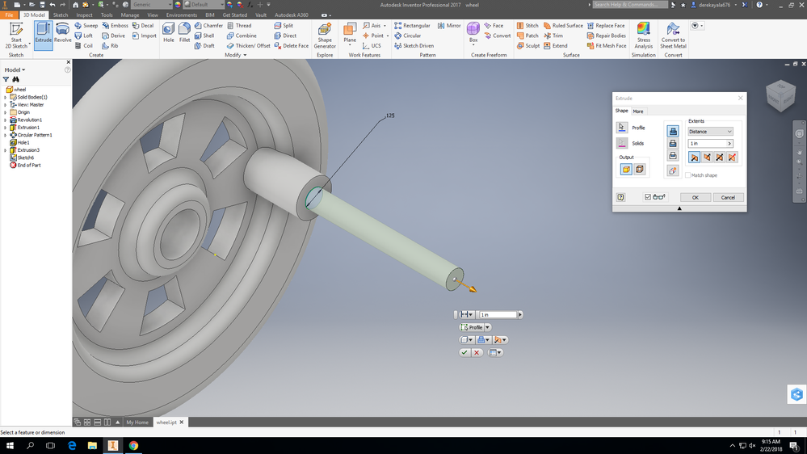Click OK in Extrude dialog

[x=696, y=197]
